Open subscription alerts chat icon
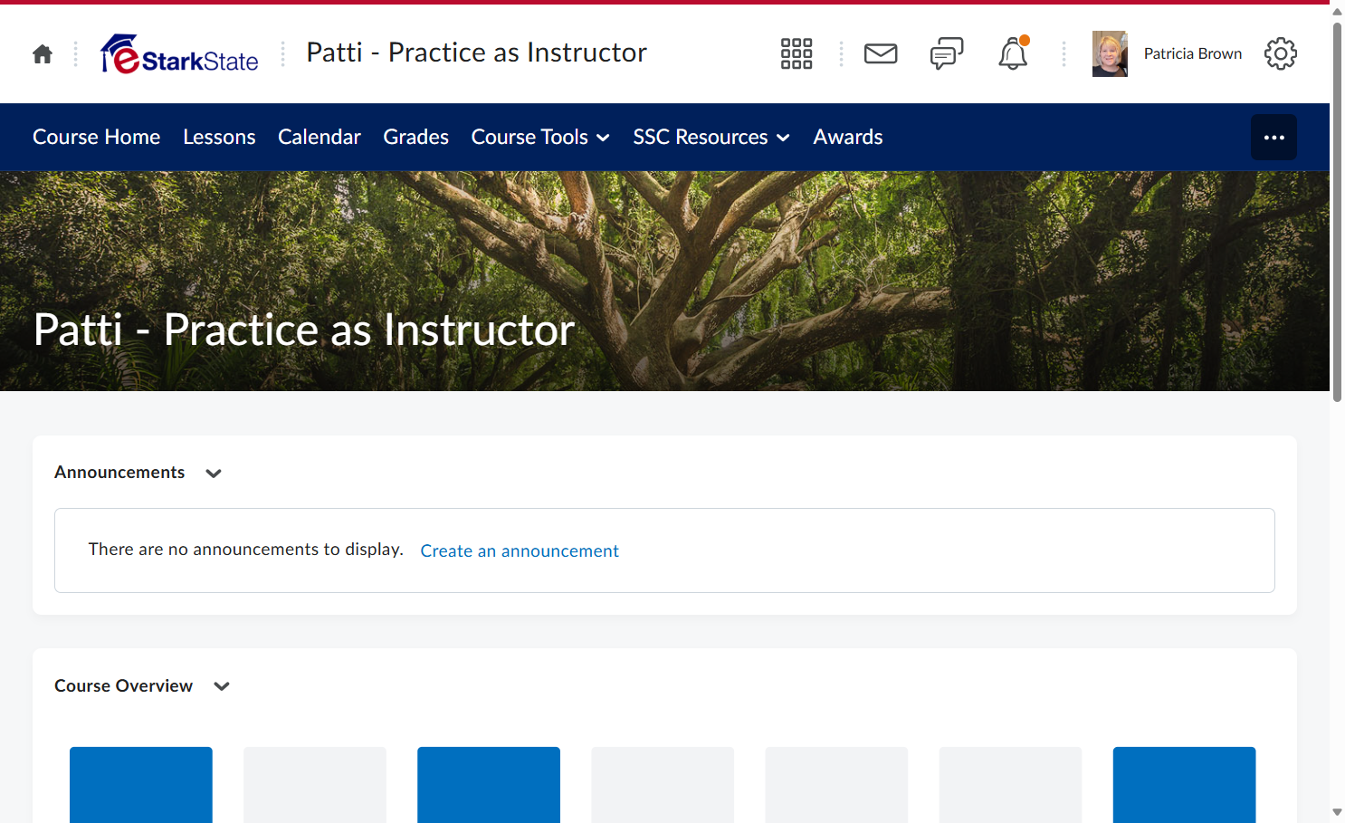The width and height of the screenshot is (1345, 823). [947, 53]
